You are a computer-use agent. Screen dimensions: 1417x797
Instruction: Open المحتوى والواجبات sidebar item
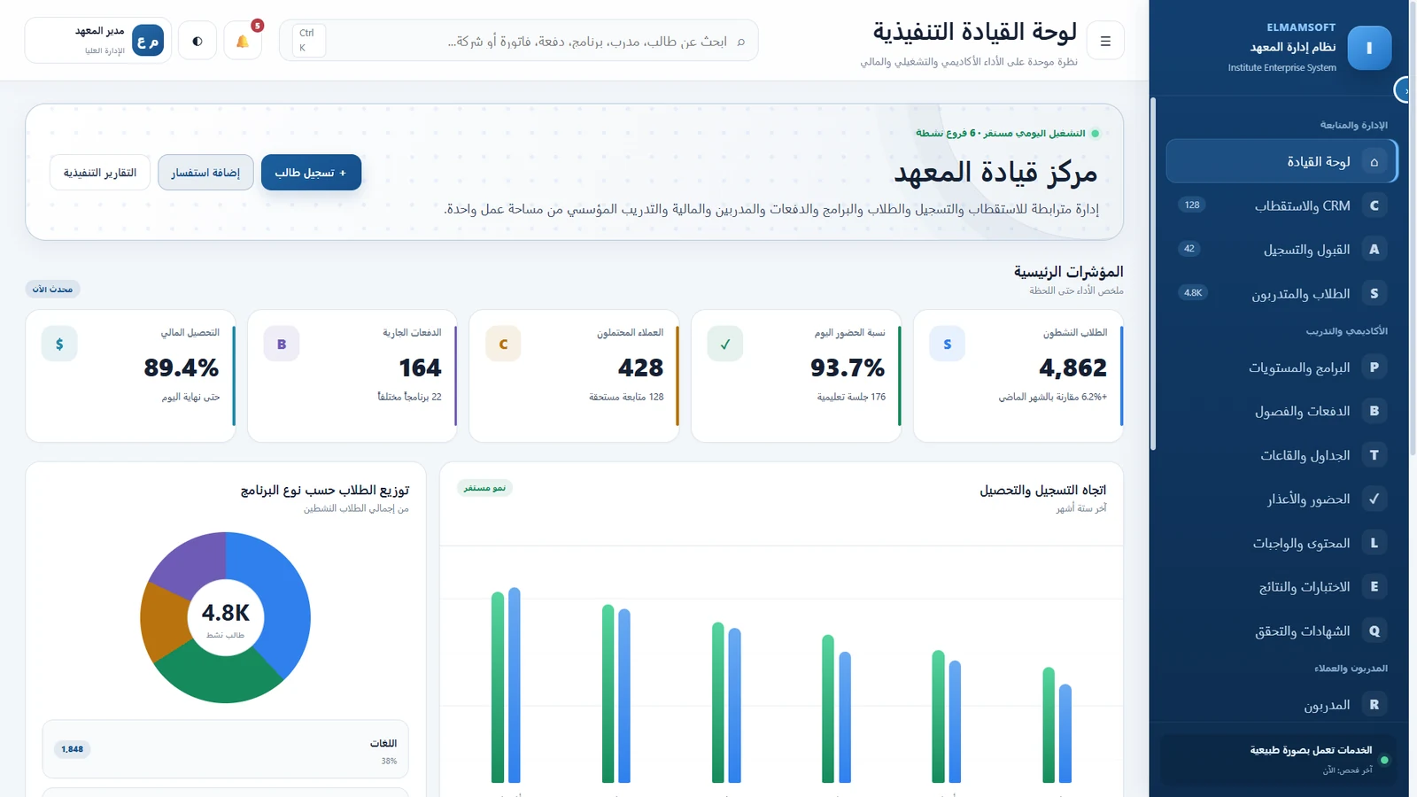tap(1281, 543)
